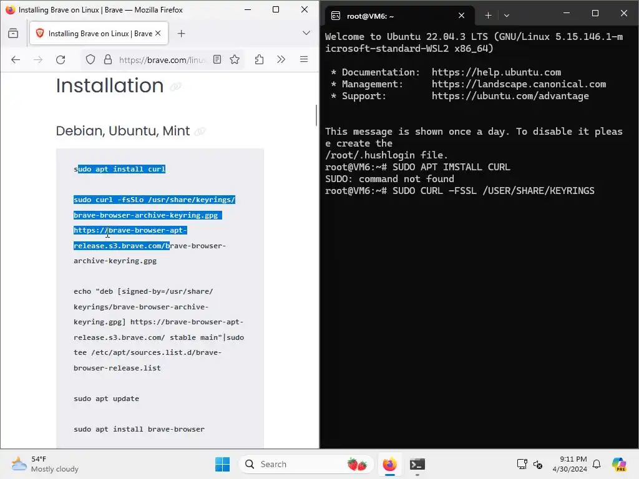Click anchor link beside Debian, Ubuntu, Mint
Screen dimensions: 639x479
click(x=200, y=131)
